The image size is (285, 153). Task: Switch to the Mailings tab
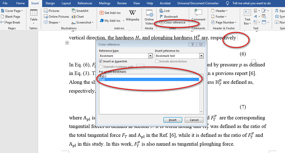pyautogui.click(x=105, y=3)
